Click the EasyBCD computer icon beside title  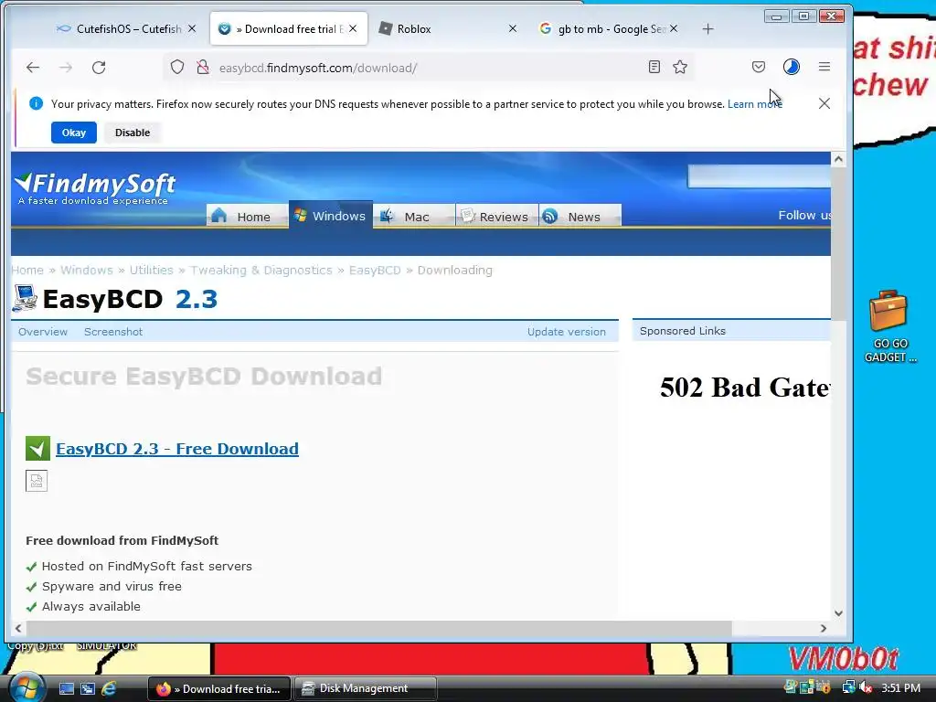(x=25, y=299)
